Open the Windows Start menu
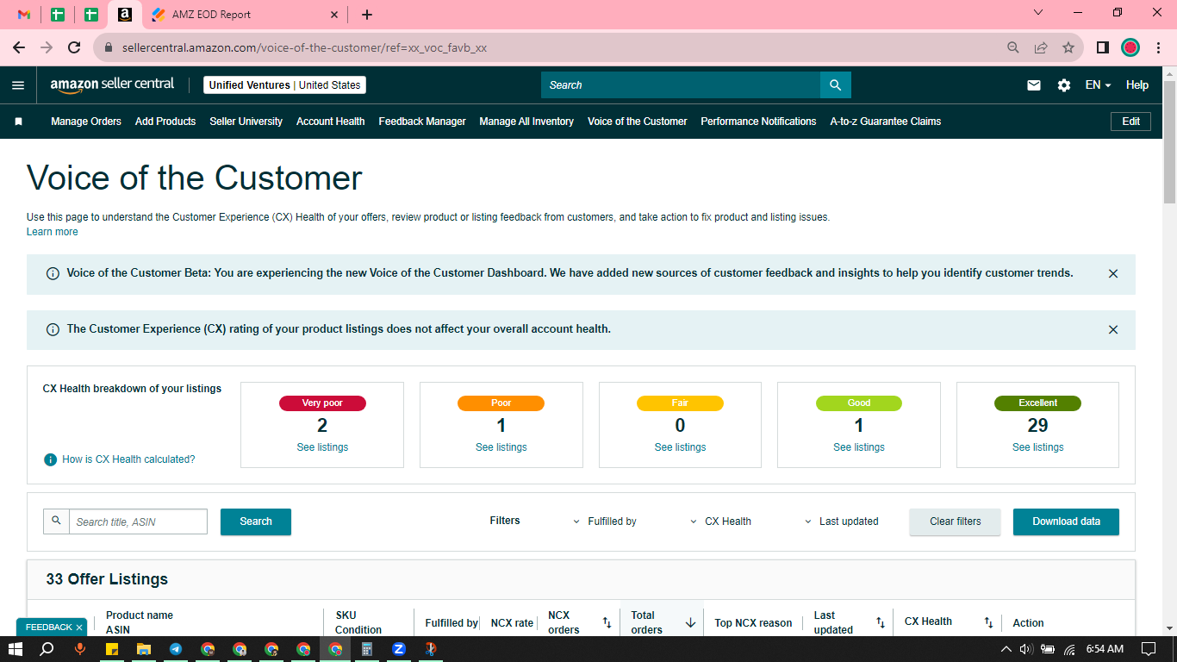 [x=16, y=649]
